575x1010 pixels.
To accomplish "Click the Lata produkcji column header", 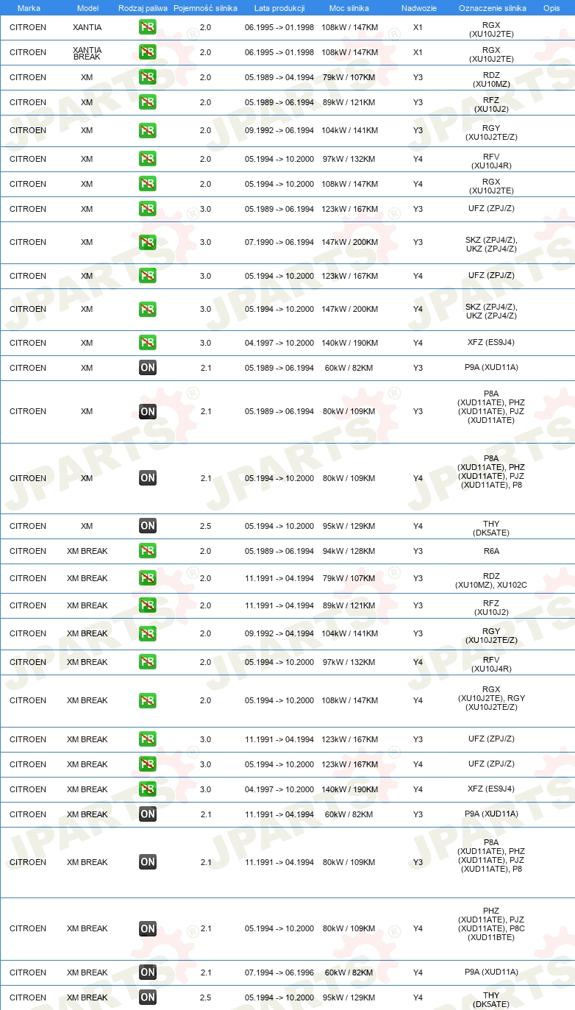I will tap(279, 8).
